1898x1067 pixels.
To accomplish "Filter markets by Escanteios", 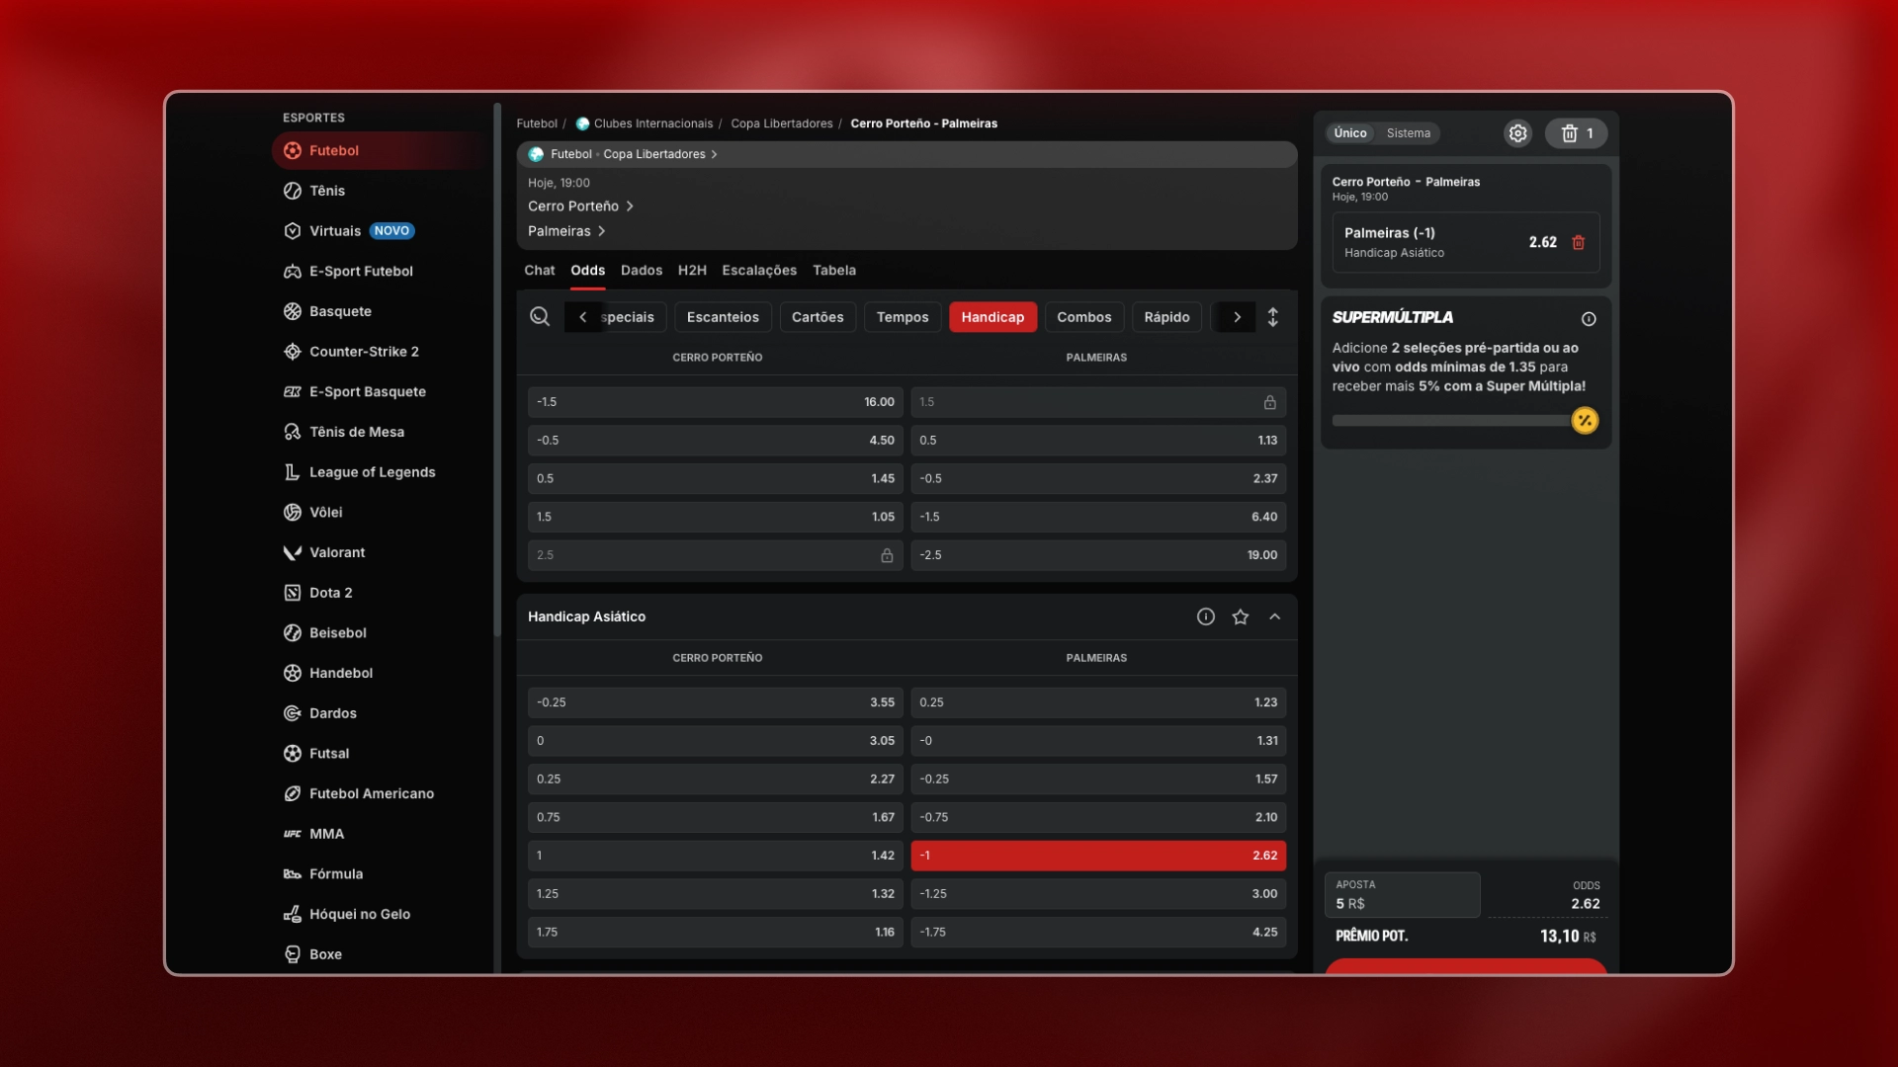I will pos(723,317).
